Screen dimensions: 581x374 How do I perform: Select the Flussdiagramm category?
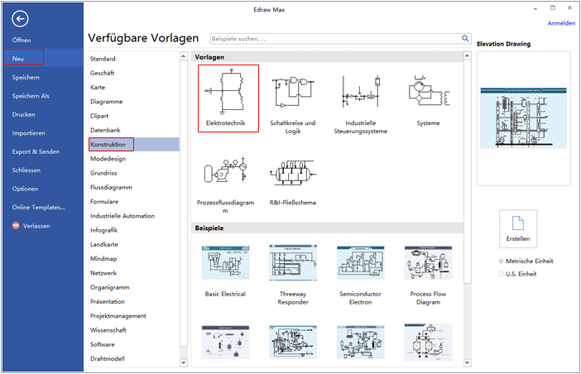tap(111, 187)
